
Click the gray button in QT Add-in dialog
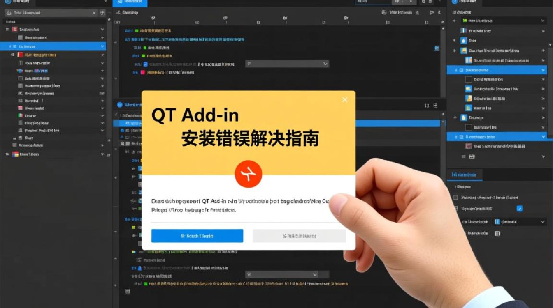click(x=299, y=236)
